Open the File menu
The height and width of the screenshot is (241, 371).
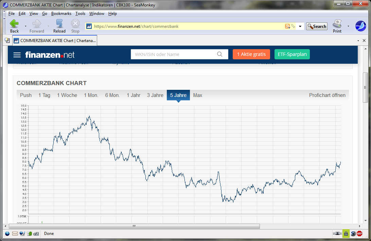click(11, 14)
